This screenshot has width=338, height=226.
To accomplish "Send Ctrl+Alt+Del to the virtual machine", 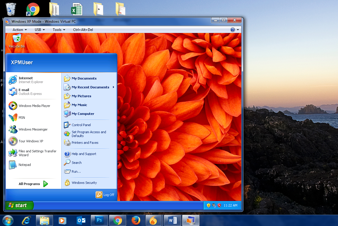I will (83, 30).
